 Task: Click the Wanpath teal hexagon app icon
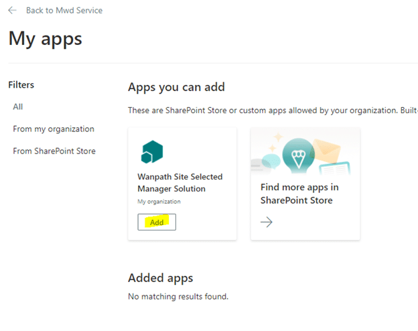152,152
